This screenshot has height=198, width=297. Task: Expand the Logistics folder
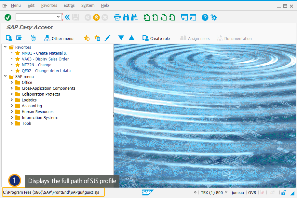pyautogui.click(x=12, y=100)
